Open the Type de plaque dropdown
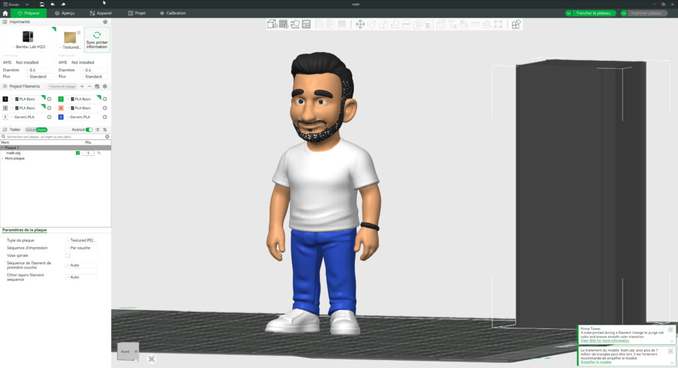 81,240
